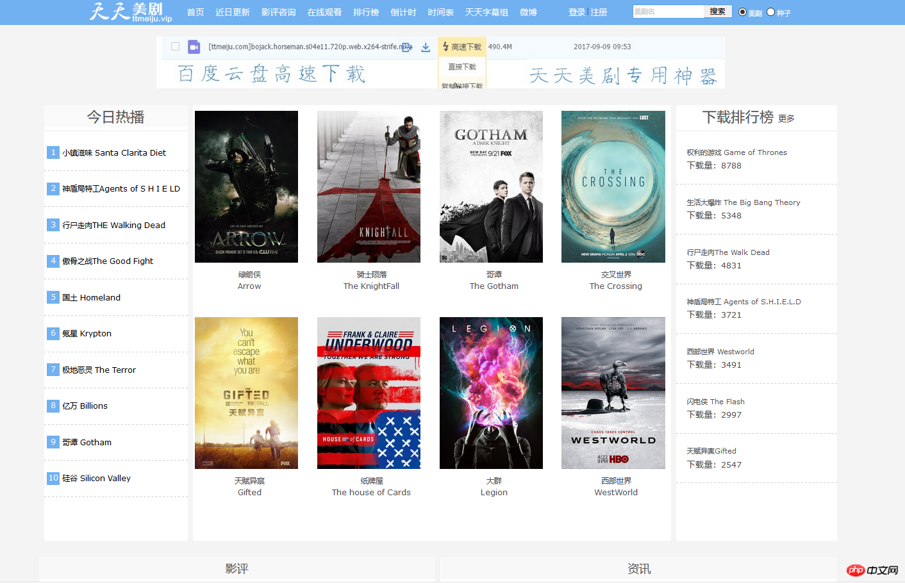Open 神盾局特工 Agents of S.H.I.E.L.D ranking entry

point(743,302)
